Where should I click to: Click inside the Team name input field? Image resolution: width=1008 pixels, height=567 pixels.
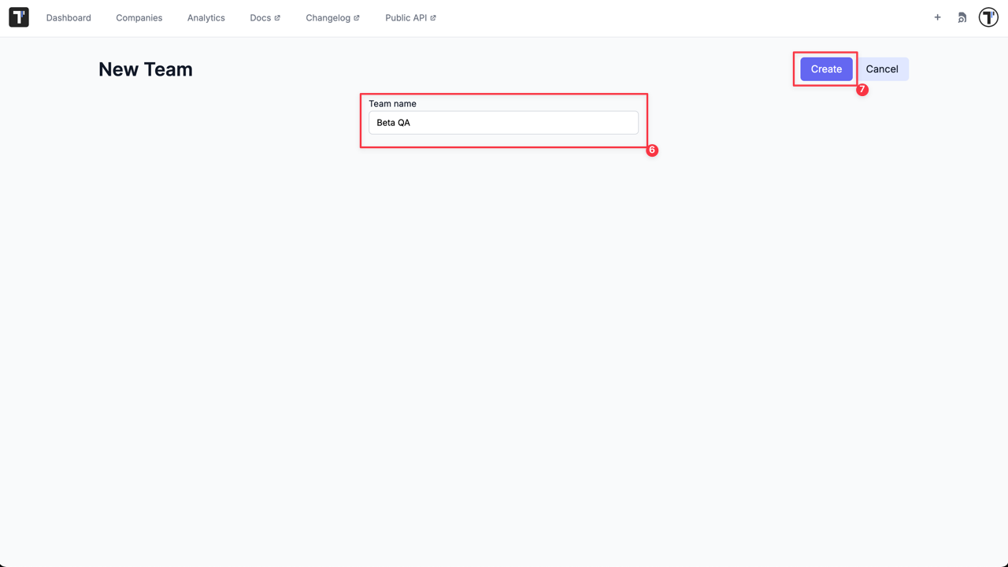tap(503, 122)
